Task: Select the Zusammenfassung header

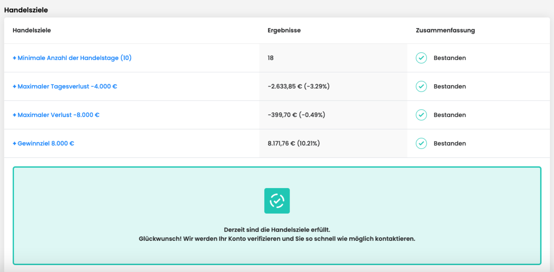Action: [444, 30]
